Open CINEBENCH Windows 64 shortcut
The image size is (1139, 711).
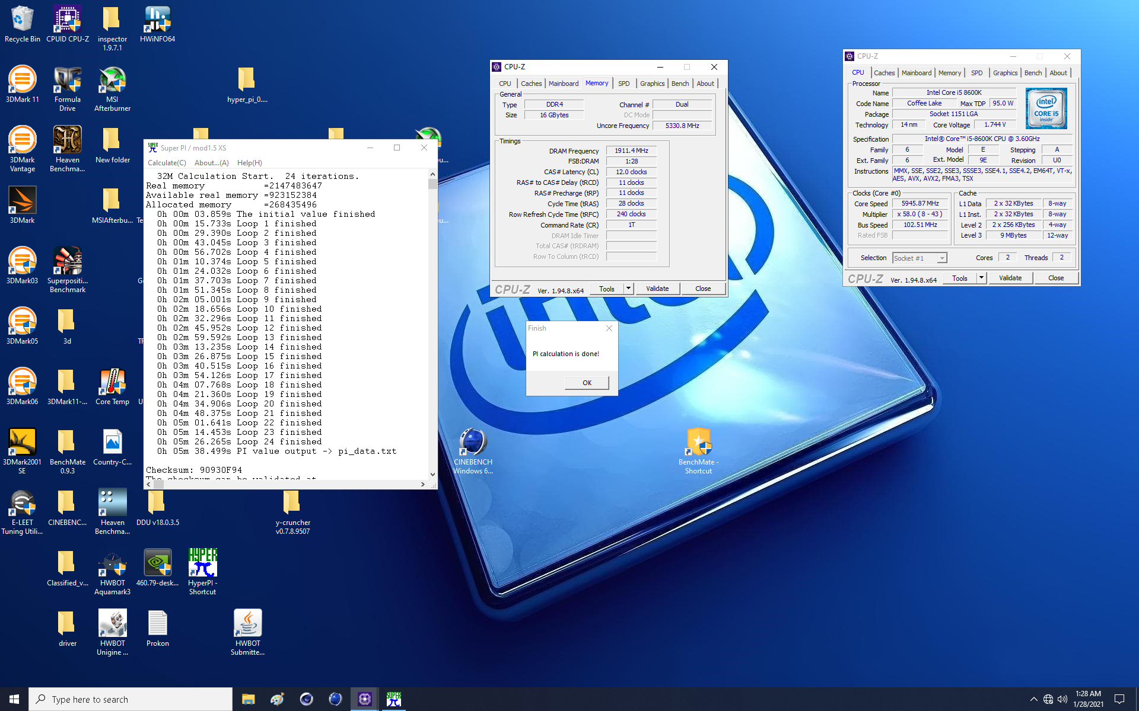473,451
